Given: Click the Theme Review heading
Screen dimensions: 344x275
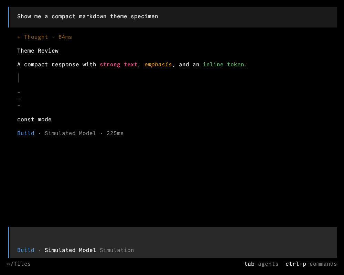Looking at the screenshot, I should coord(38,51).
